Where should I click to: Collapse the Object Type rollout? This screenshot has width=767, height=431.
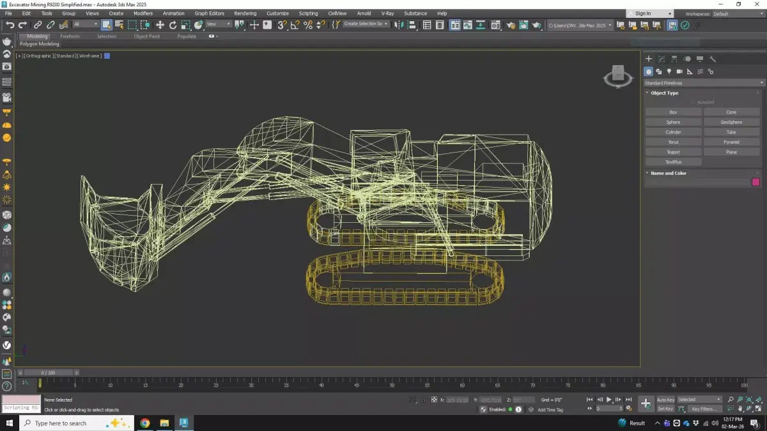tap(664, 93)
